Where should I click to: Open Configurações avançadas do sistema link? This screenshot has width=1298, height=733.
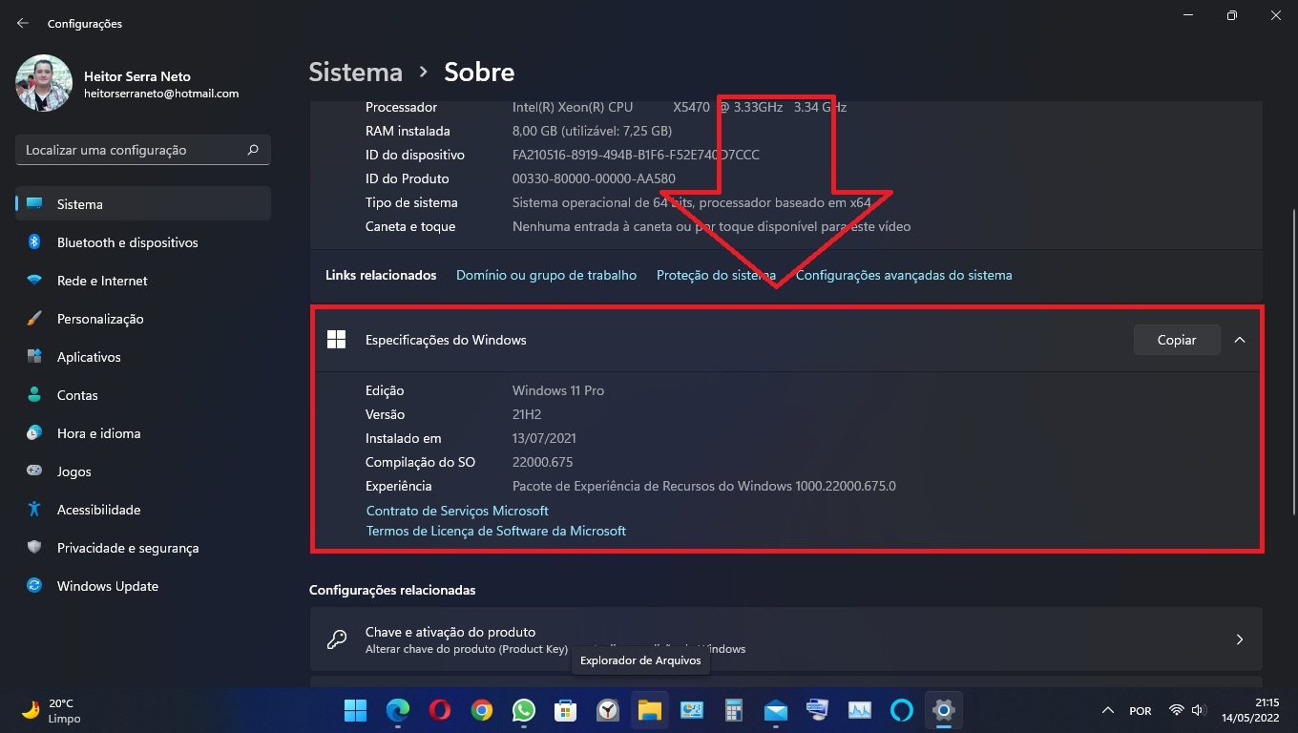pos(904,275)
